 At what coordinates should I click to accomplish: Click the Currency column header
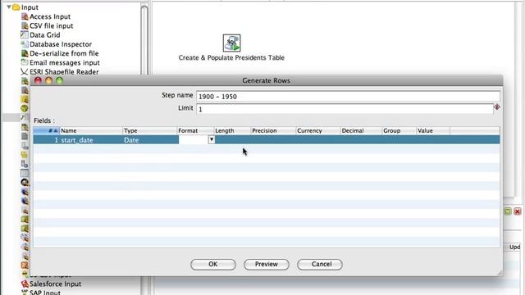pyautogui.click(x=318, y=130)
